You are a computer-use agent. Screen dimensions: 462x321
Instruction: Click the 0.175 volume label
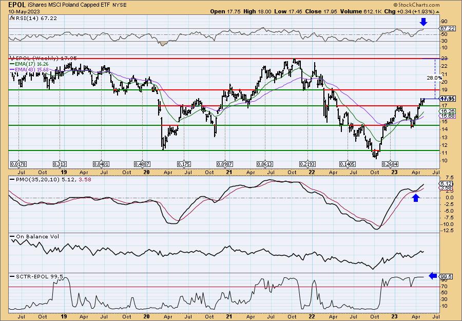[184, 164]
